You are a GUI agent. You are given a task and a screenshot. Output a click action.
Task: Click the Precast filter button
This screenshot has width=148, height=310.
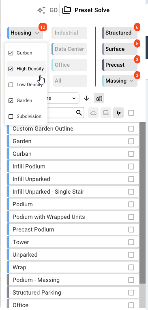(120, 65)
